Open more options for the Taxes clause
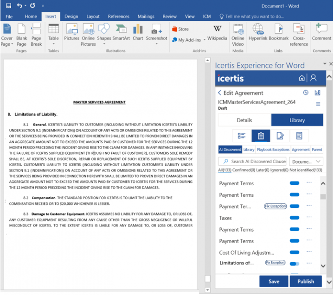Viewport: 334px width, 295px height. [x=309, y=217]
